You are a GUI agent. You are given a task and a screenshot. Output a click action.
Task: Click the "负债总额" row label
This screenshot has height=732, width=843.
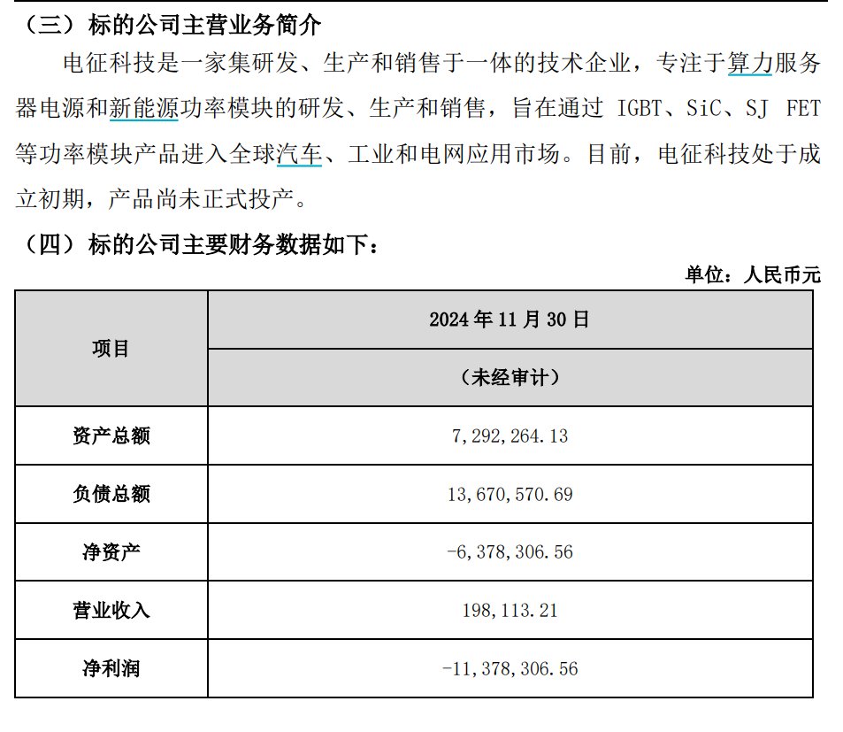point(111,494)
